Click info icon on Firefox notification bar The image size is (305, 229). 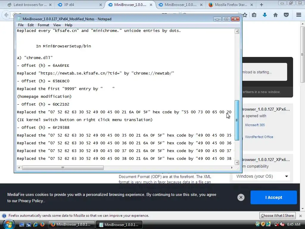click(4, 216)
